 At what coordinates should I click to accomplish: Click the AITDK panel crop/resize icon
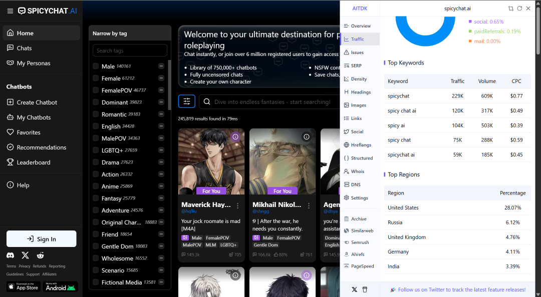click(x=511, y=8)
